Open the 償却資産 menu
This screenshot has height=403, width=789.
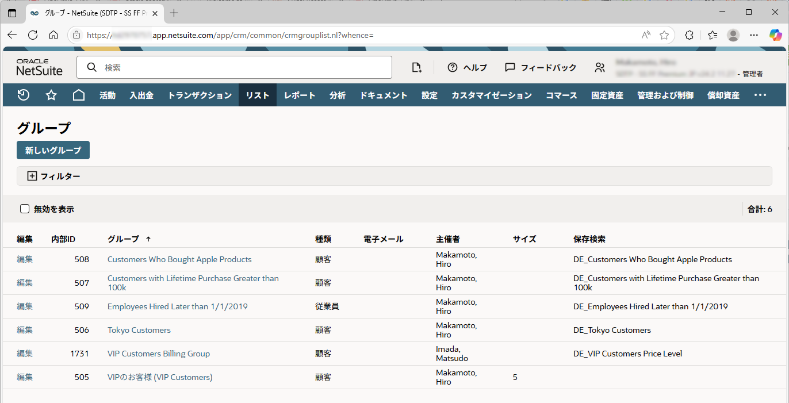tap(723, 95)
